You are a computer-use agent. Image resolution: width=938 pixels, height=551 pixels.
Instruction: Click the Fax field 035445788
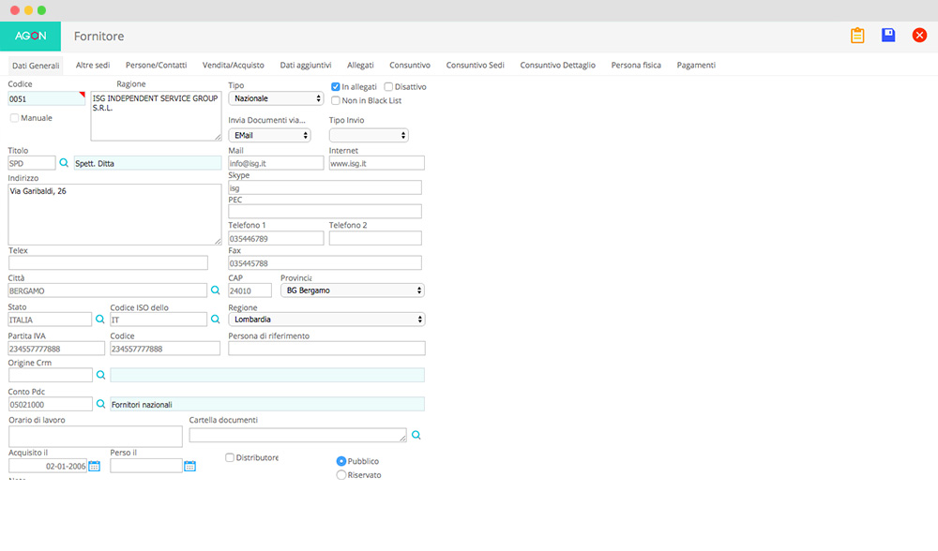coord(325,263)
